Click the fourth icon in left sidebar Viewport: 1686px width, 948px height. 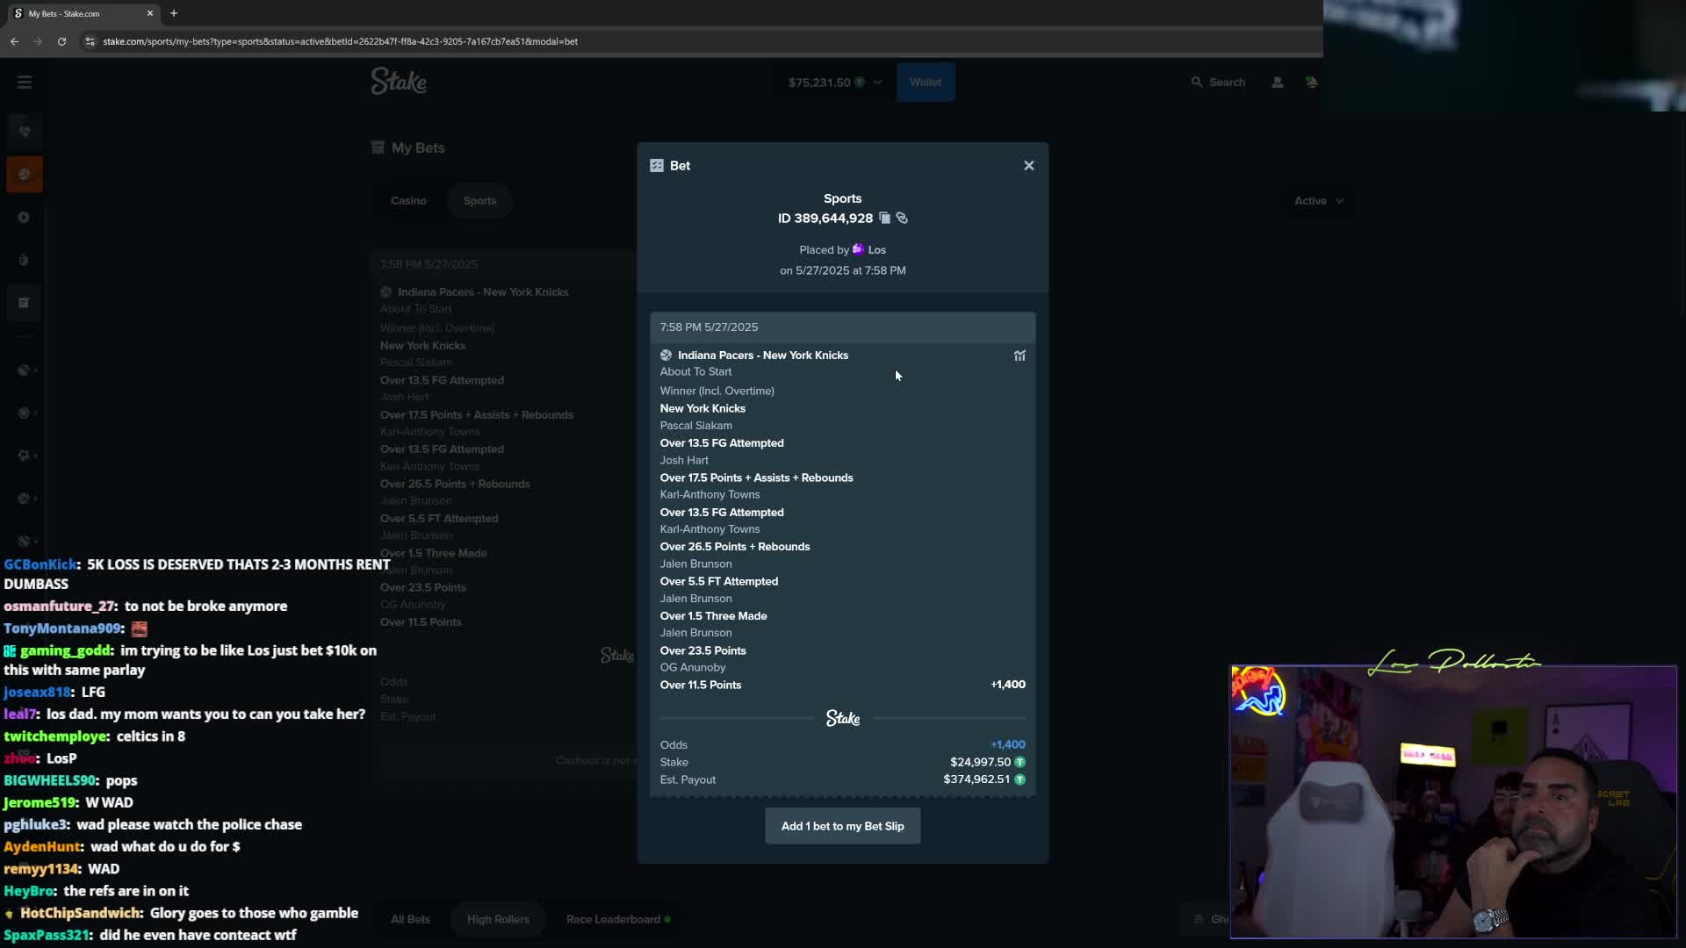25,261
